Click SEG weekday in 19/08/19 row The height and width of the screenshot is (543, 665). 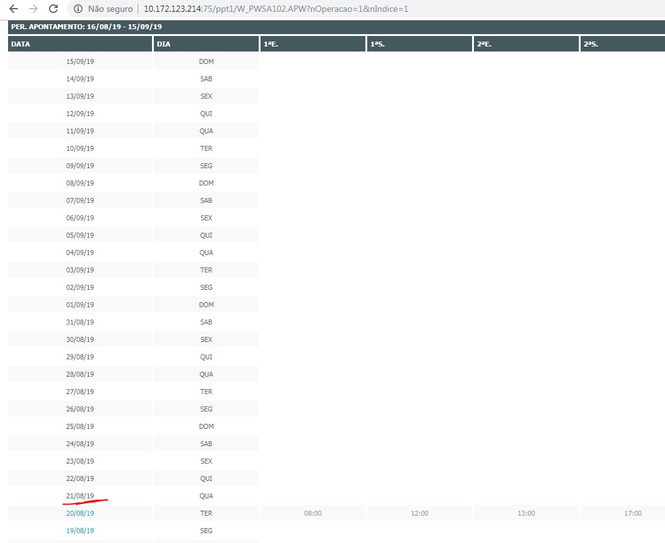pos(206,531)
